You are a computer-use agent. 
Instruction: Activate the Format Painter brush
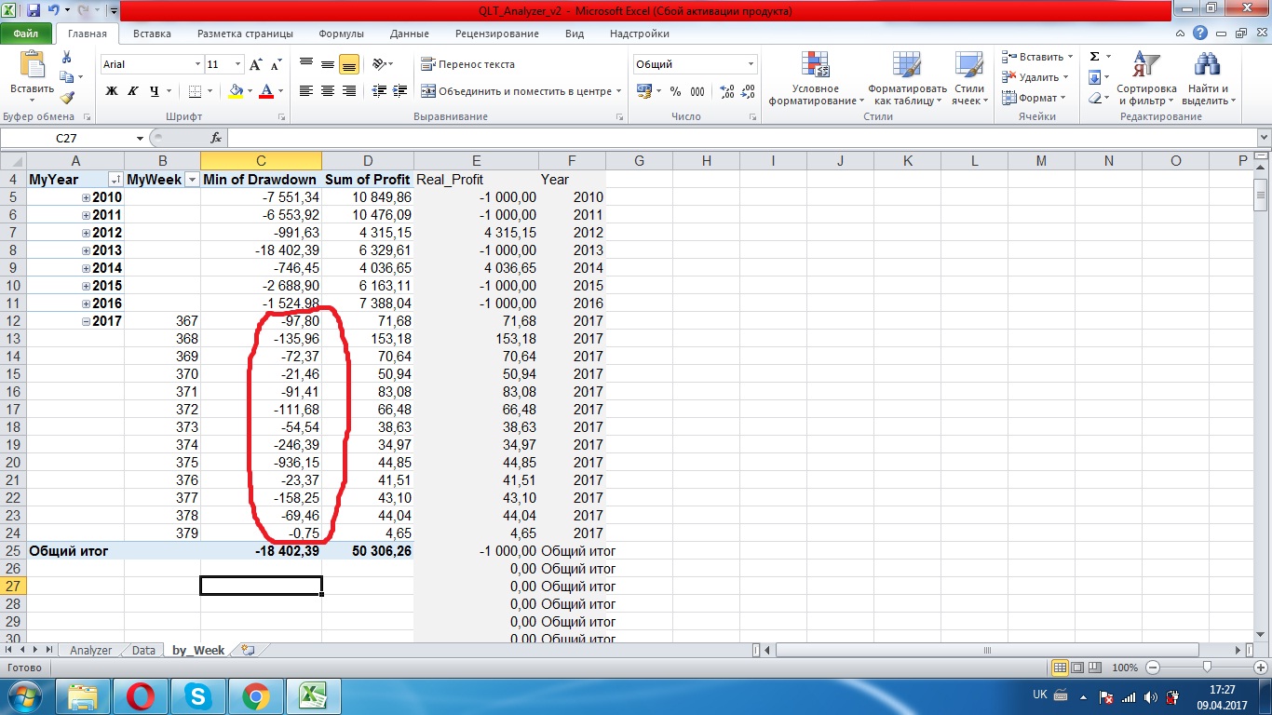click(67, 97)
